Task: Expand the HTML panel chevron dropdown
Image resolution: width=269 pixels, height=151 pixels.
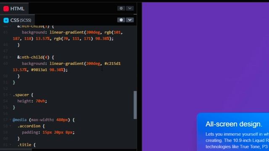Action: pyautogui.click(x=130, y=8)
